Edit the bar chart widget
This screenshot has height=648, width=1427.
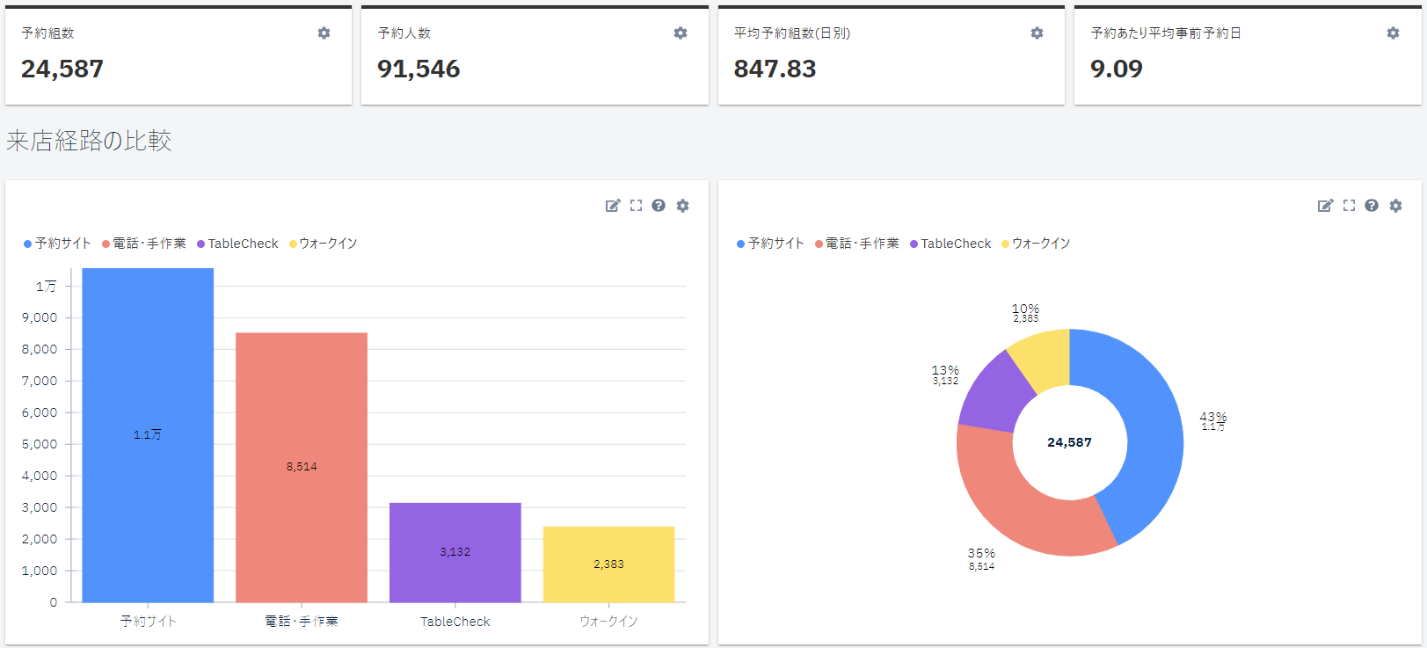pos(613,206)
